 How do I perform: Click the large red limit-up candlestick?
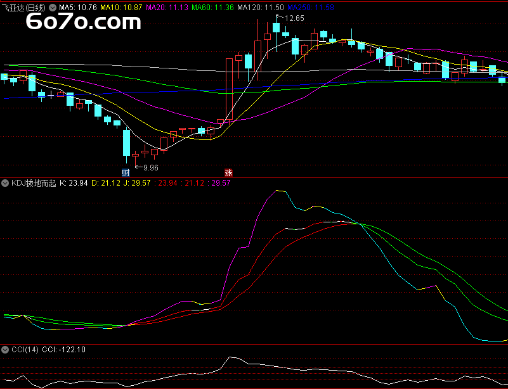pyautogui.click(x=230, y=91)
